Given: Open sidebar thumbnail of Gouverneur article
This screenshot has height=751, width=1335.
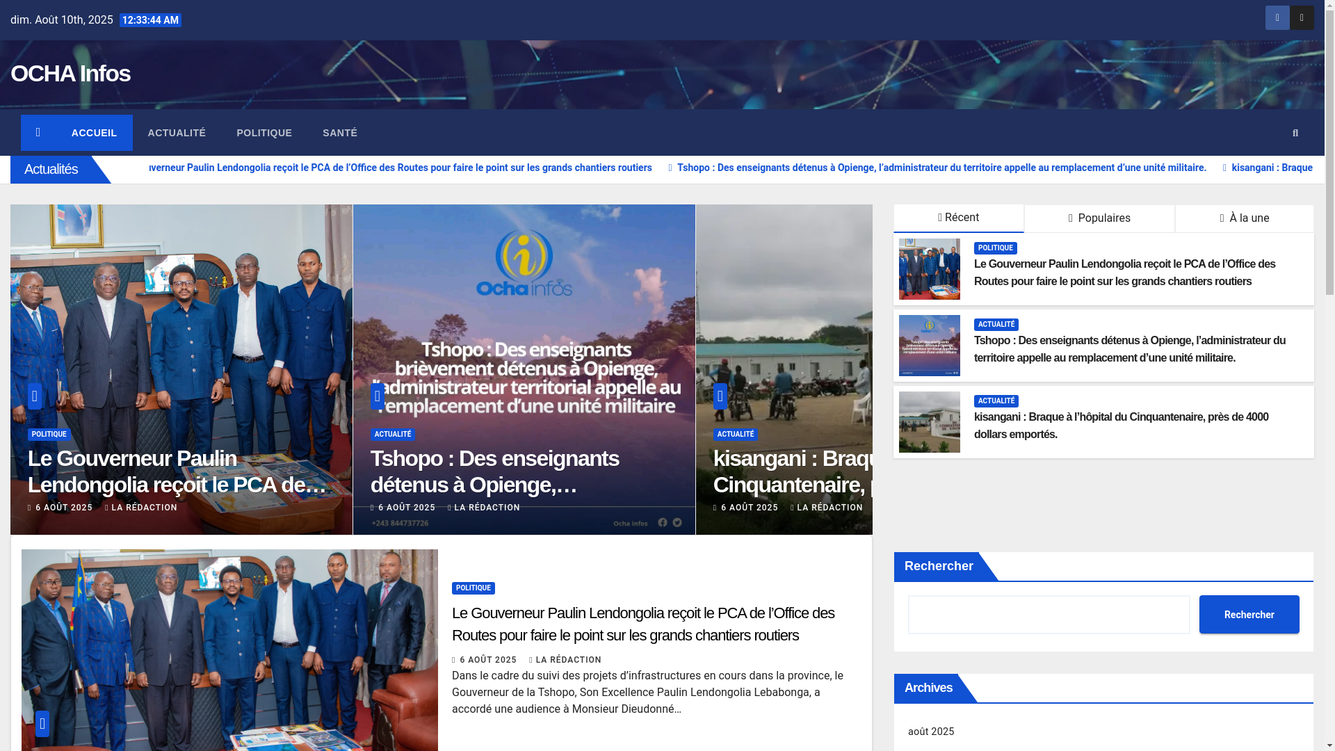Looking at the screenshot, I should point(930,269).
